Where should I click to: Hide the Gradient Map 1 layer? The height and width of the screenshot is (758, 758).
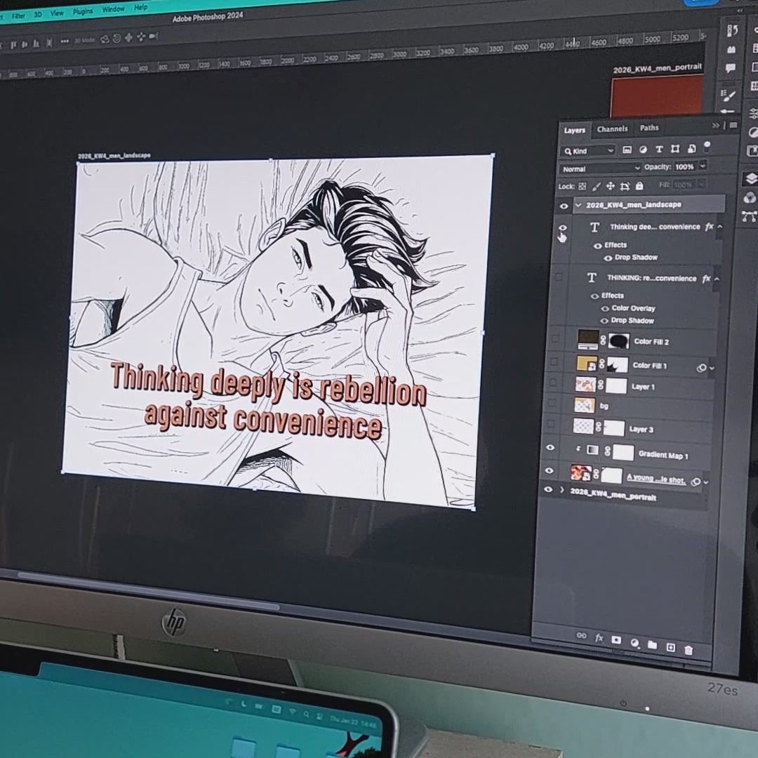(551, 448)
